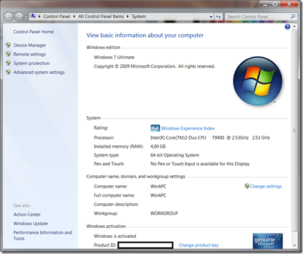Open Windows Update from See also
Image resolution: width=303 pixels, height=254 pixels.
click(x=31, y=223)
